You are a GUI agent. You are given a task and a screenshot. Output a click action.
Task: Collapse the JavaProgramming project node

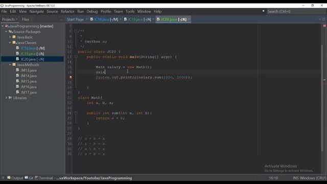pos(3,26)
